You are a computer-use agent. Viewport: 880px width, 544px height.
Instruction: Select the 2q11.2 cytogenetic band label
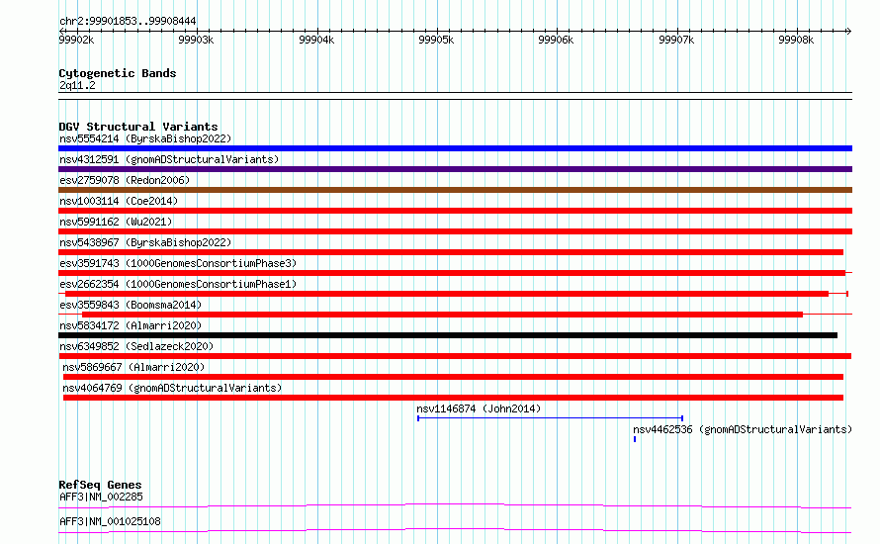[77, 85]
